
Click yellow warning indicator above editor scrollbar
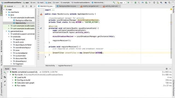(x=171, y=10)
